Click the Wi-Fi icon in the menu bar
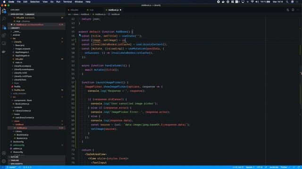Viewport: 302px width, 169px height. 252,2
